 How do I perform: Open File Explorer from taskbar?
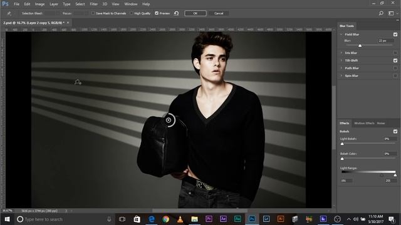[194, 219]
